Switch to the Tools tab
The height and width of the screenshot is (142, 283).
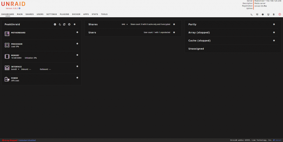coord(104,14)
